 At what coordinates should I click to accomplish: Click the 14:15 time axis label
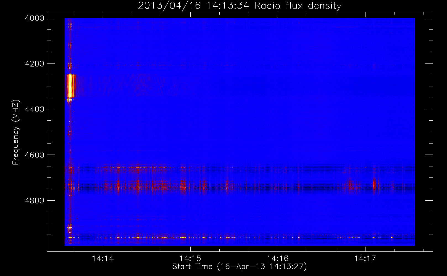190,258
